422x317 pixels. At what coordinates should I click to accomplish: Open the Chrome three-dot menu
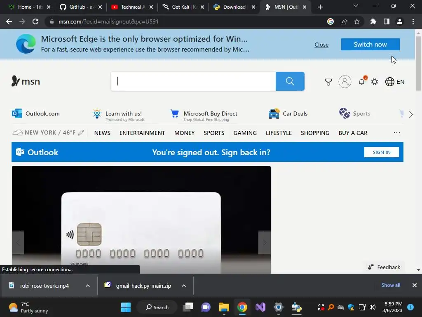[x=413, y=21]
